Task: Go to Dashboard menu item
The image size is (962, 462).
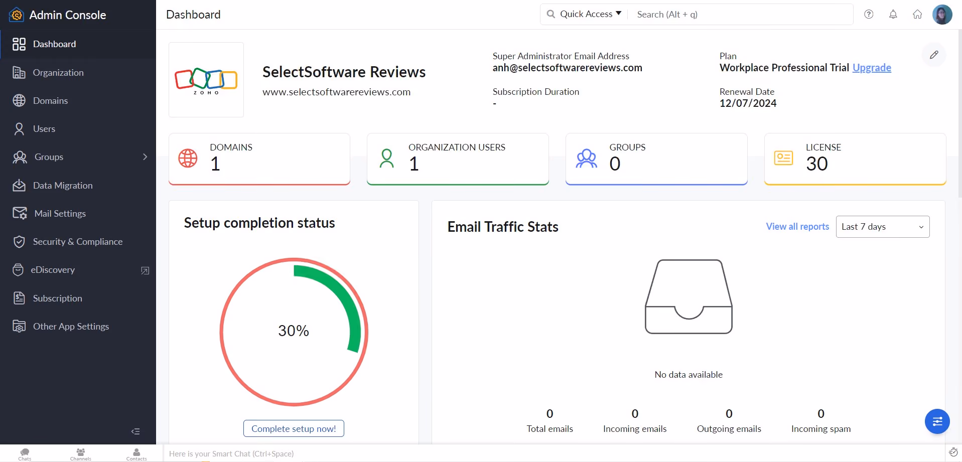Action: pos(78,44)
